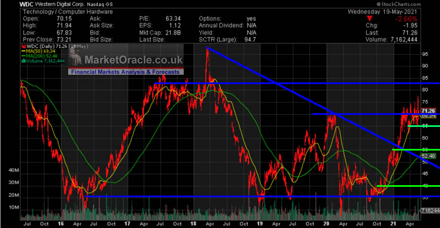
Task: Click the Yield label
Action: click(206, 32)
